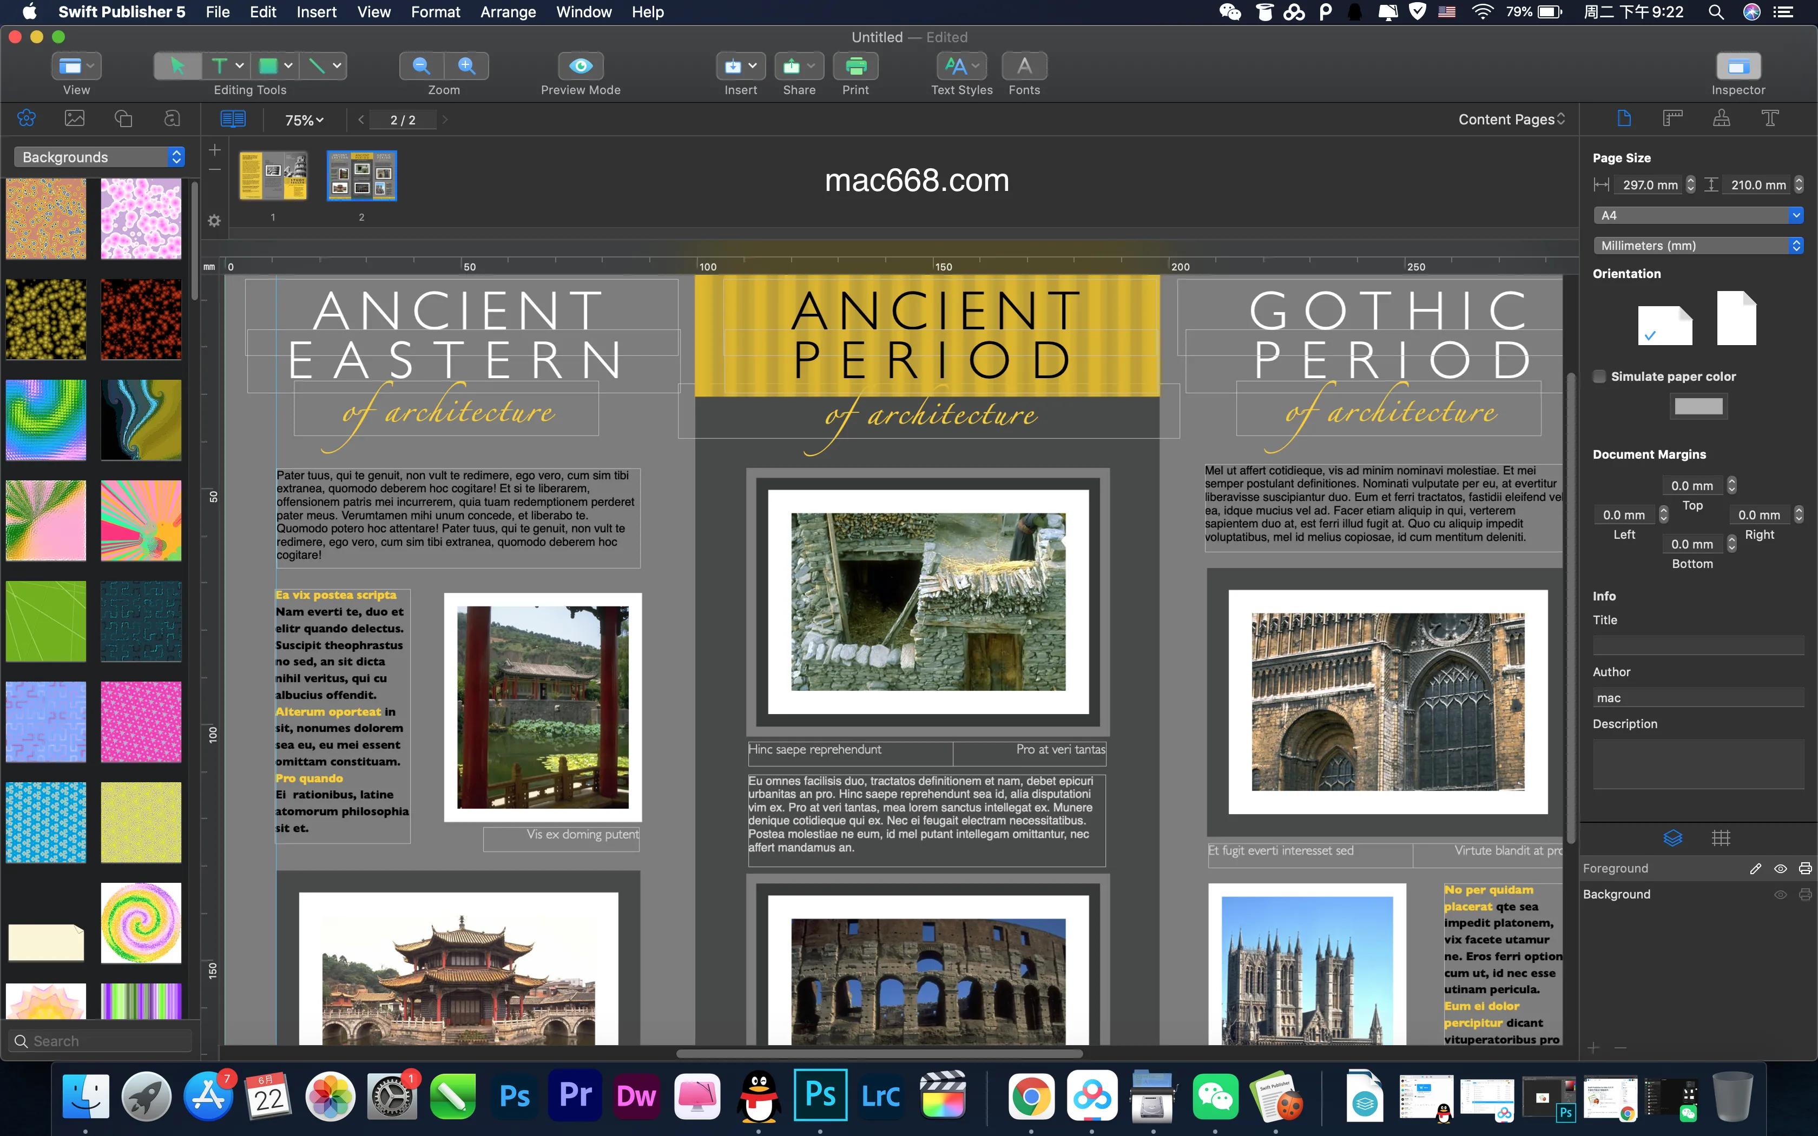Open the Arrange menu
The image size is (1818, 1136).
click(x=508, y=12)
